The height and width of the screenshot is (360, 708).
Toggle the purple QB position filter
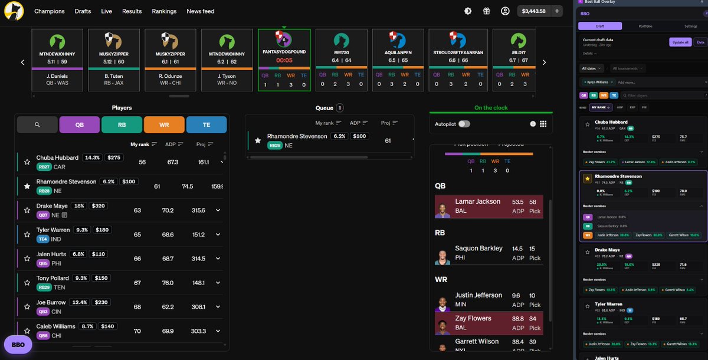80,125
